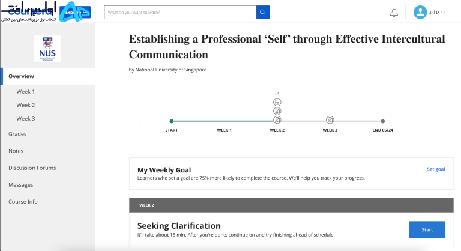
Task: Start the Seeking Clarification lesson
Action: click(x=427, y=229)
